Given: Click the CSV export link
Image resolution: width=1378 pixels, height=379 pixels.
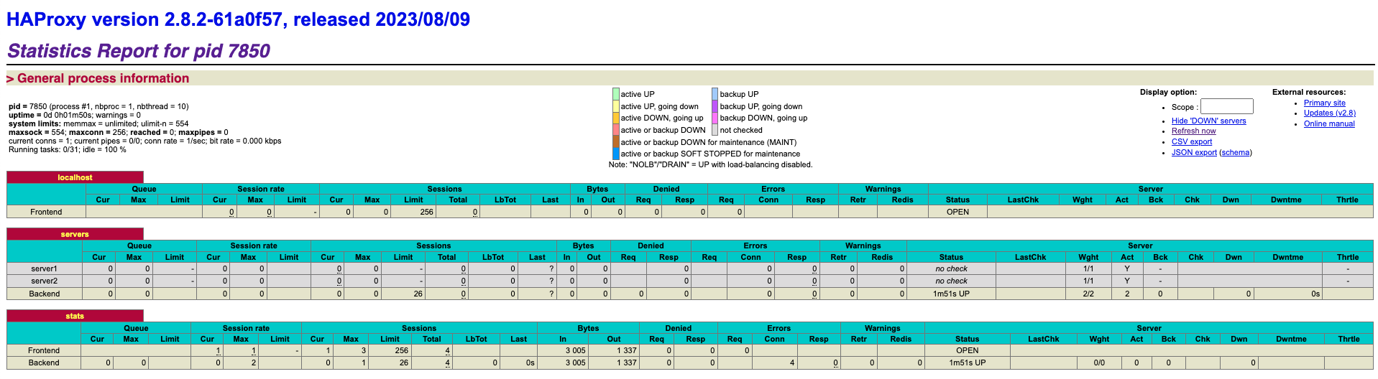Looking at the screenshot, I should pos(1191,141).
